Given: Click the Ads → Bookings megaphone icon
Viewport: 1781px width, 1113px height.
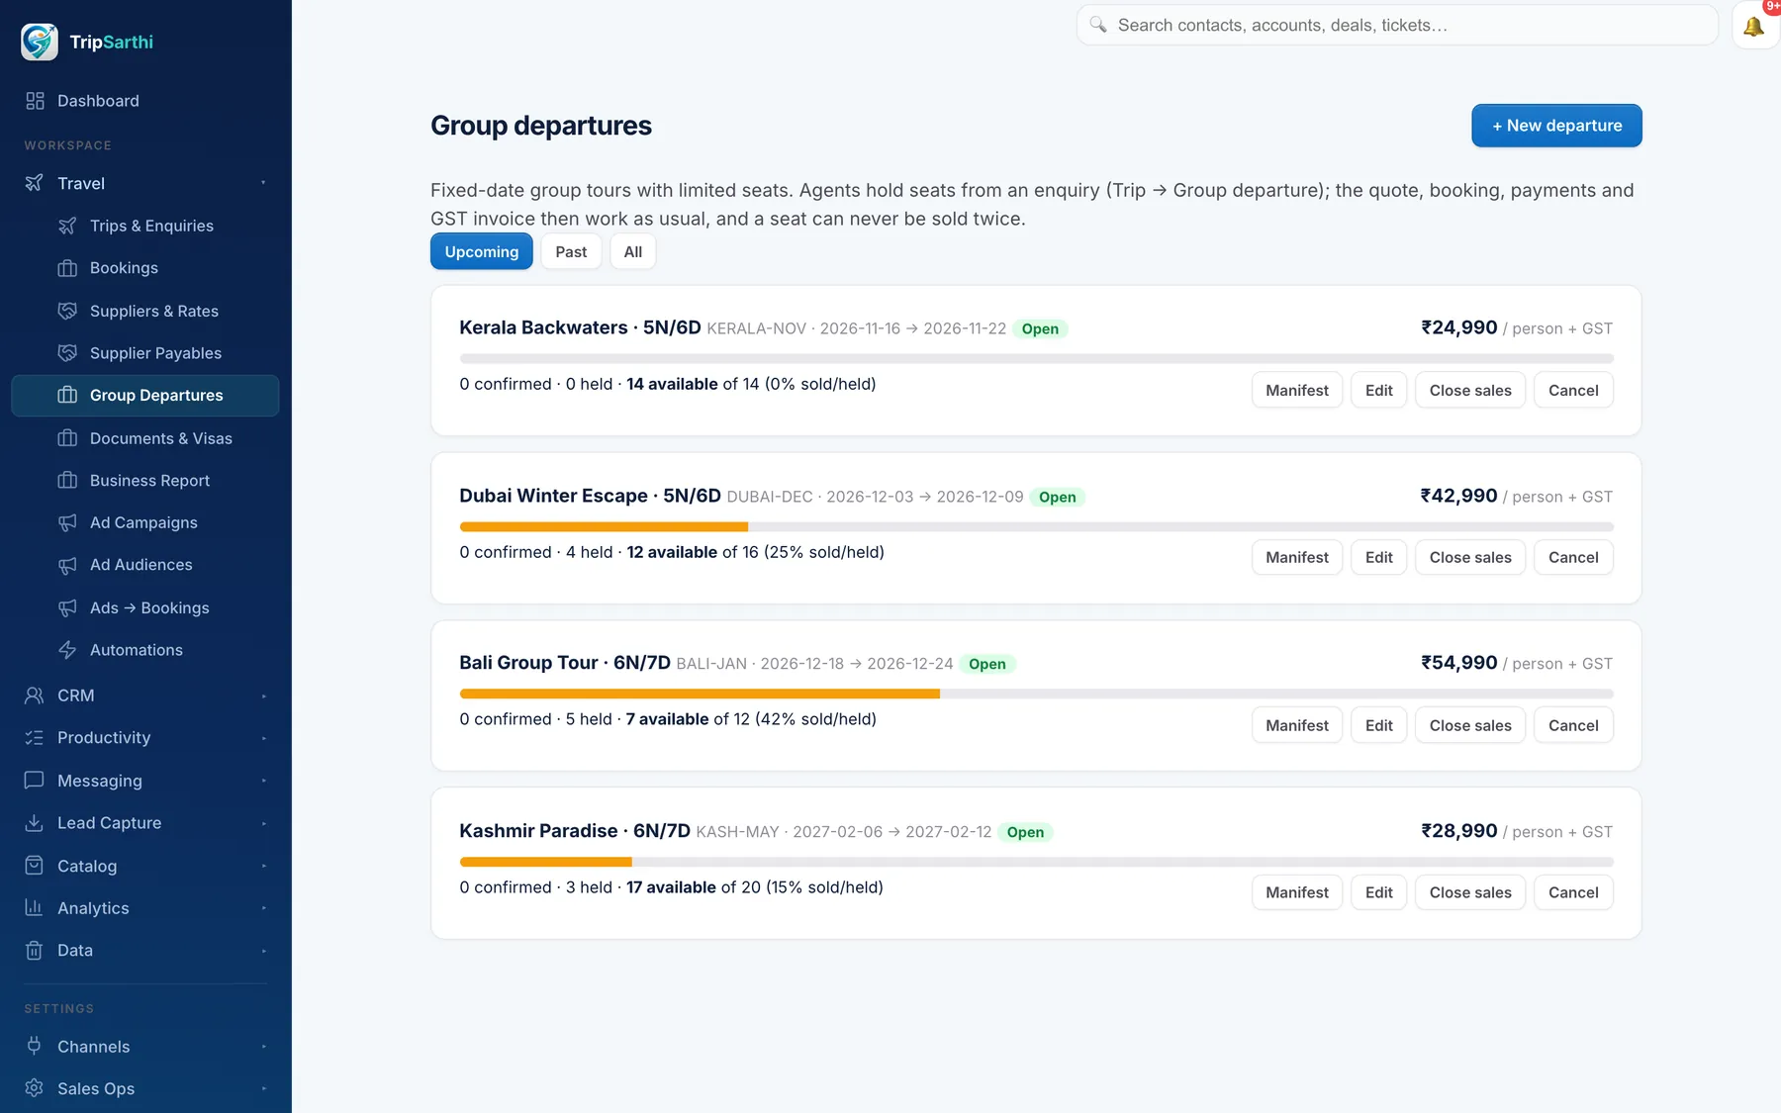Looking at the screenshot, I should 67,607.
